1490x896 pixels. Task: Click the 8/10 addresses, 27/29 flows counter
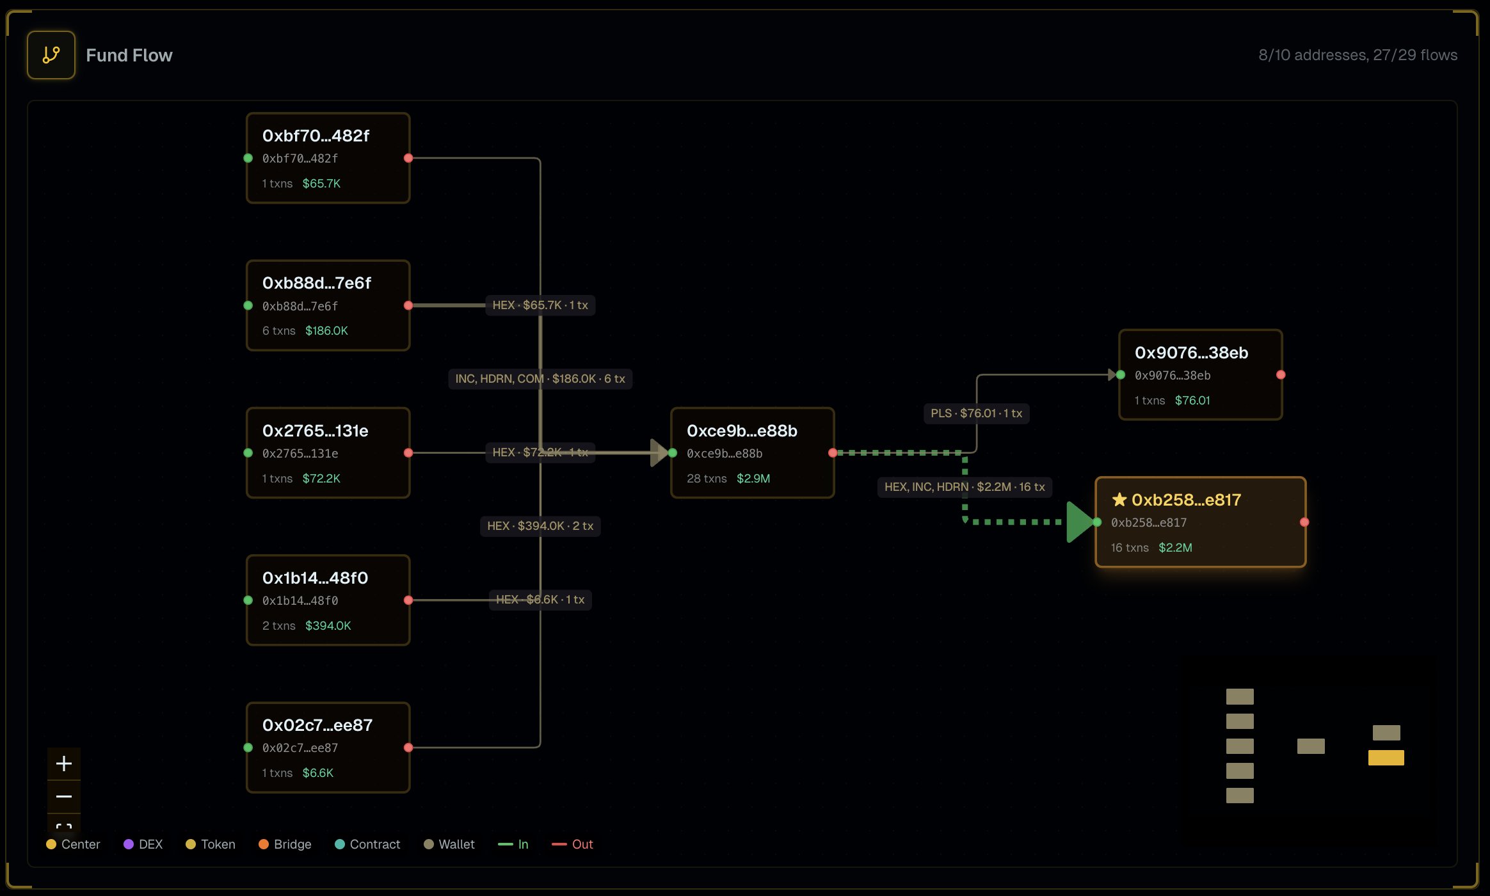tap(1358, 55)
